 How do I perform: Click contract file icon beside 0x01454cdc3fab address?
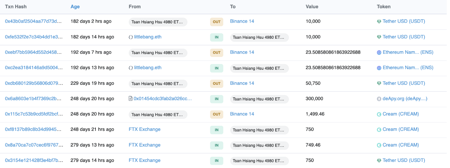(x=130, y=99)
